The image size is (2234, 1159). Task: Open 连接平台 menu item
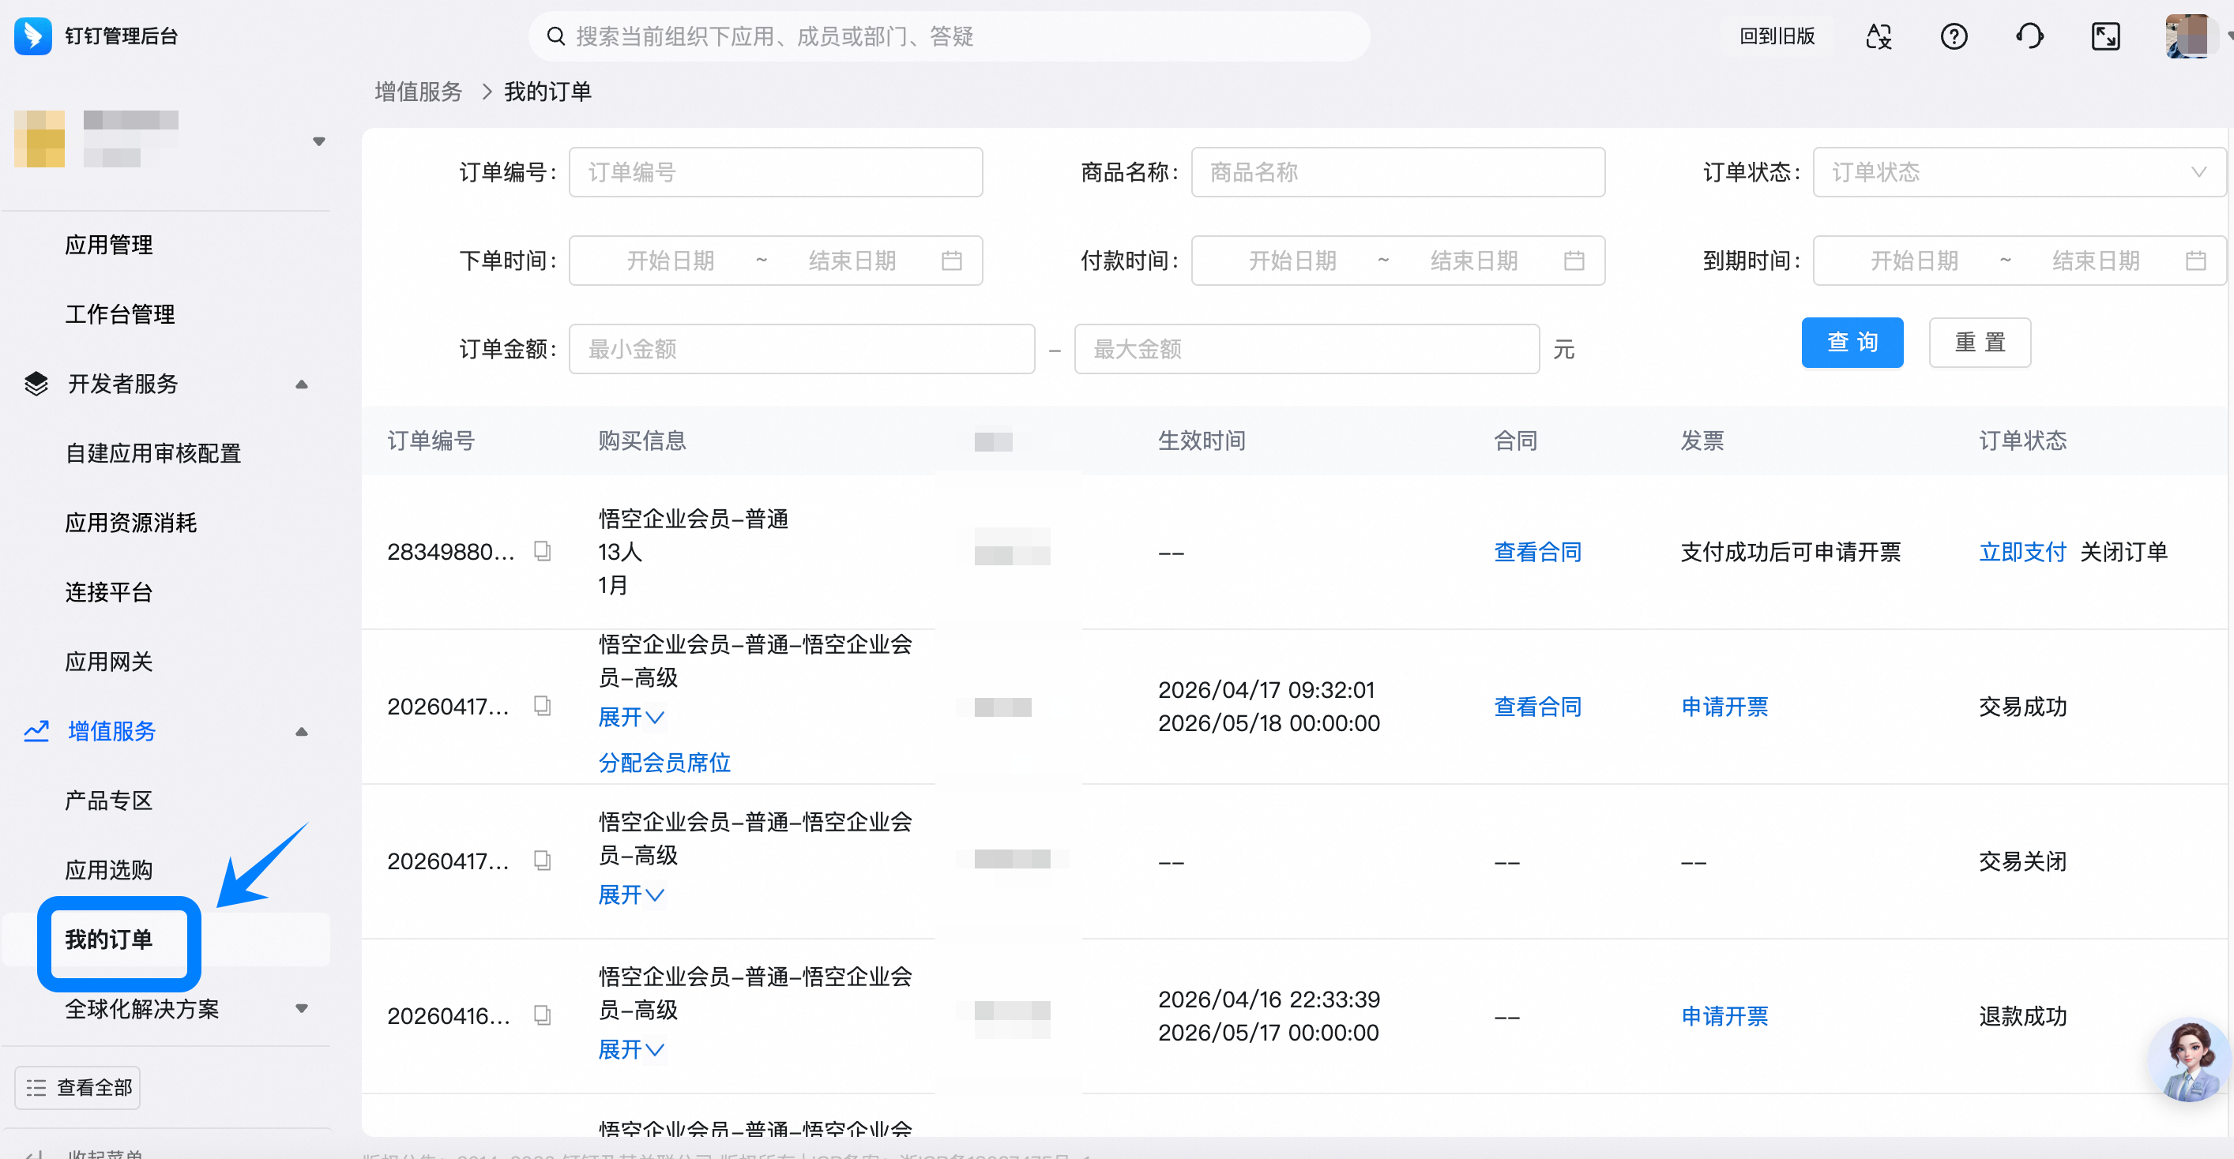(109, 592)
